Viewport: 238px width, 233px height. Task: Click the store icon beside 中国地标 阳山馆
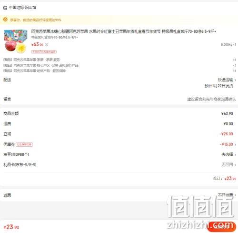(5, 8)
